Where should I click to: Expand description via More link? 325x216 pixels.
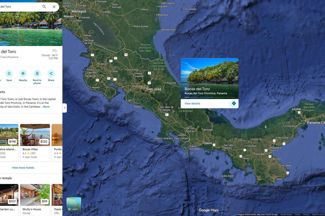pos(46,107)
